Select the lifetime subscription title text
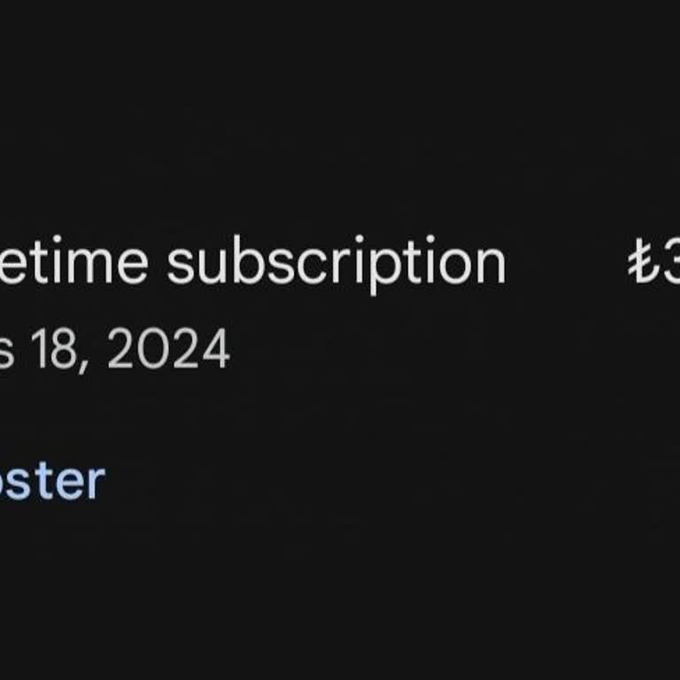The image size is (680, 680). click(252, 264)
